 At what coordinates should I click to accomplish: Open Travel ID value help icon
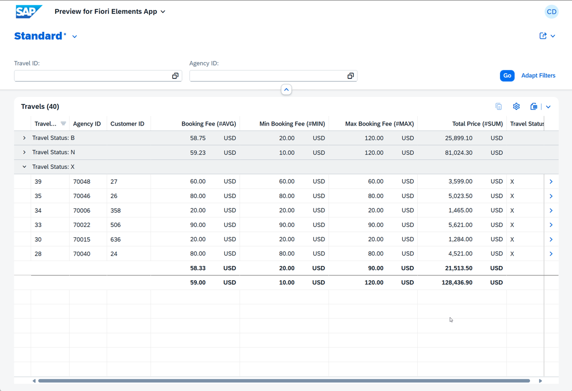[175, 76]
